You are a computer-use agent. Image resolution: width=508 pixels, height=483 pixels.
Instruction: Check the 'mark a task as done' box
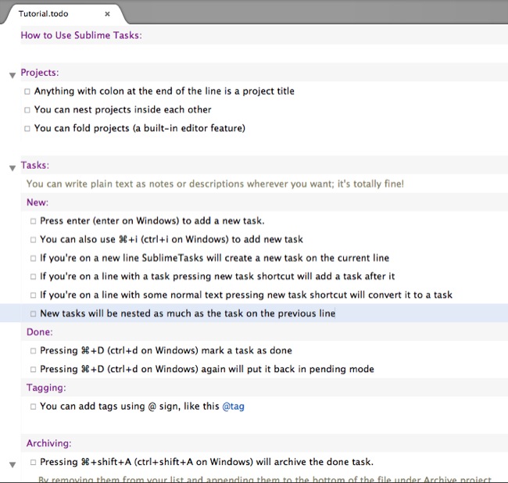tap(33, 351)
